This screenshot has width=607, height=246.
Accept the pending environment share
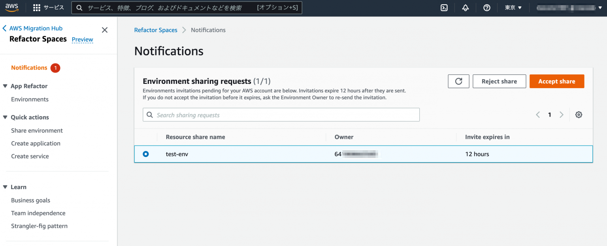[x=557, y=81]
